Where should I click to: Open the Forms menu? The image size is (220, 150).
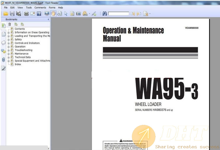point(52,8)
